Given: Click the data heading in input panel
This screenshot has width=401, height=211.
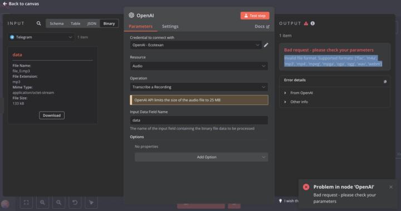Looking at the screenshot, I should [17, 55].
